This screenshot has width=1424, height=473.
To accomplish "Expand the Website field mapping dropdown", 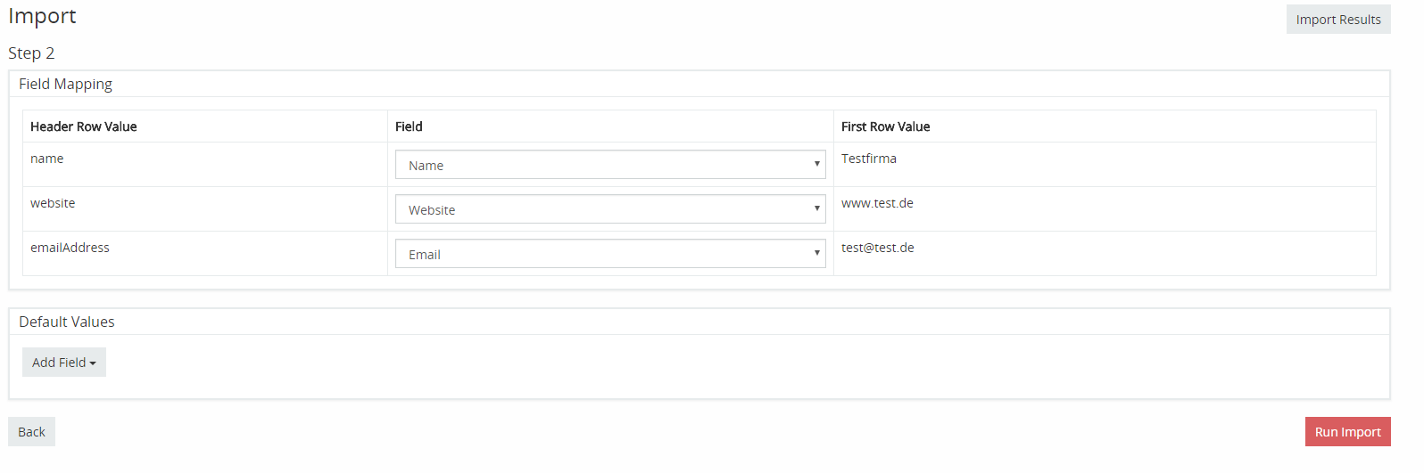I will click(x=610, y=209).
